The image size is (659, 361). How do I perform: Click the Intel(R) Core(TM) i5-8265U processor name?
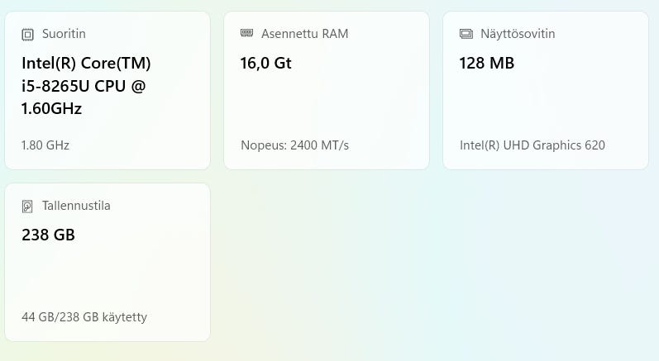click(x=86, y=86)
